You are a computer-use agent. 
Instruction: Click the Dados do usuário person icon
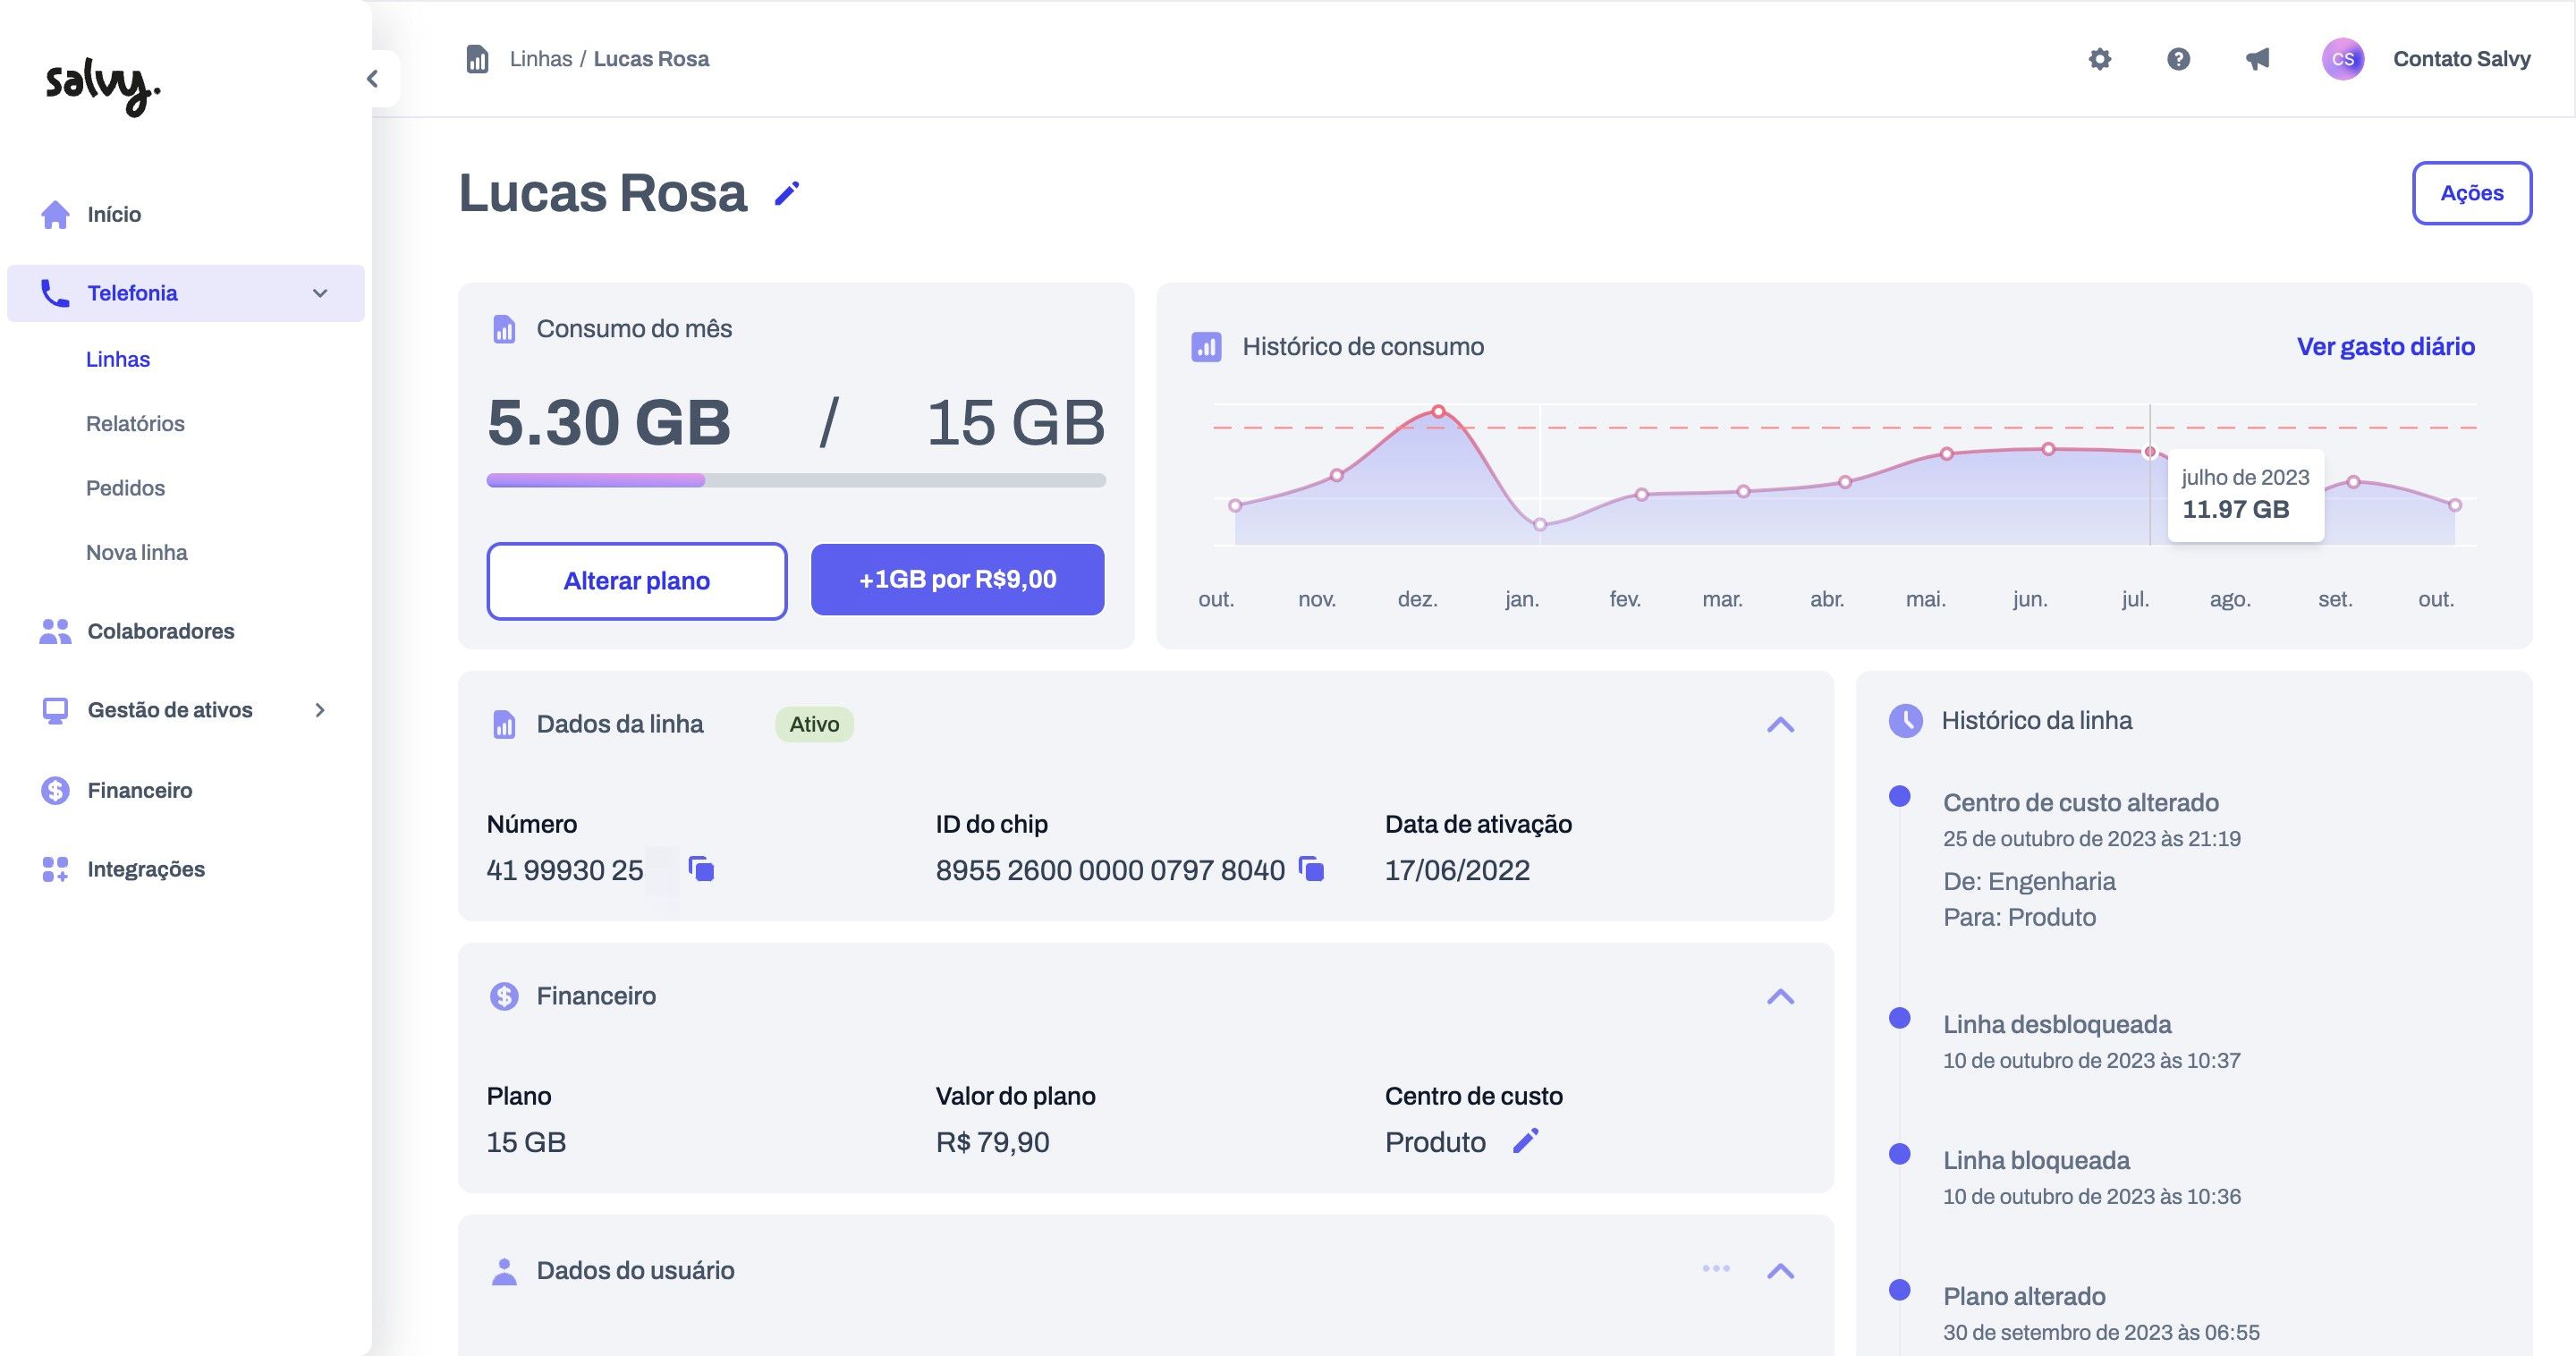point(504,1271)
